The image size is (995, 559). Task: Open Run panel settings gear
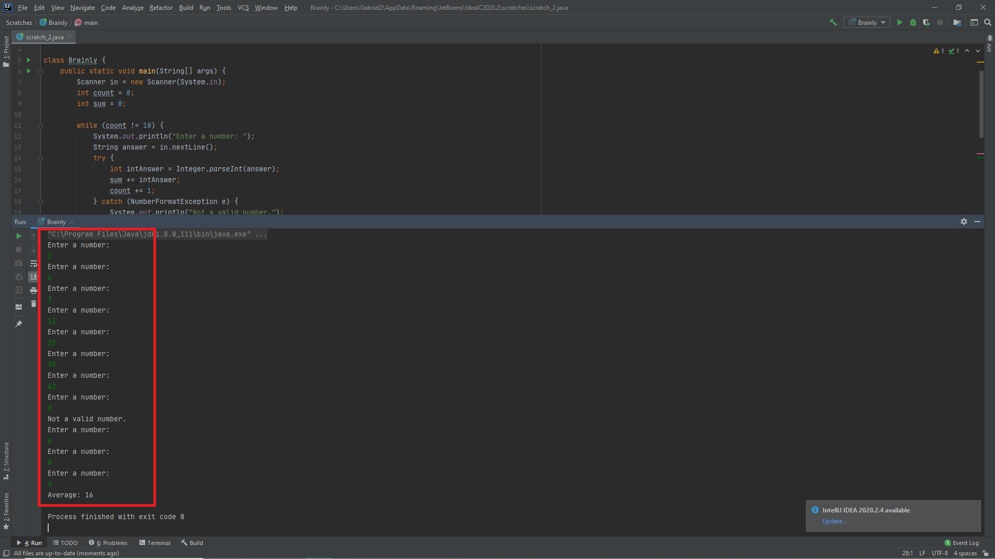coord(963,222)
